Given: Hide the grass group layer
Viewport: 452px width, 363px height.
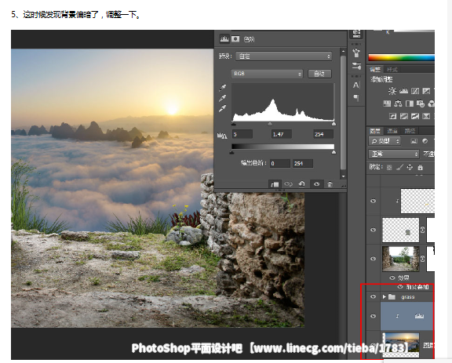Looking at the screenshot, I should pyautogui.click(x=373, y=296).
